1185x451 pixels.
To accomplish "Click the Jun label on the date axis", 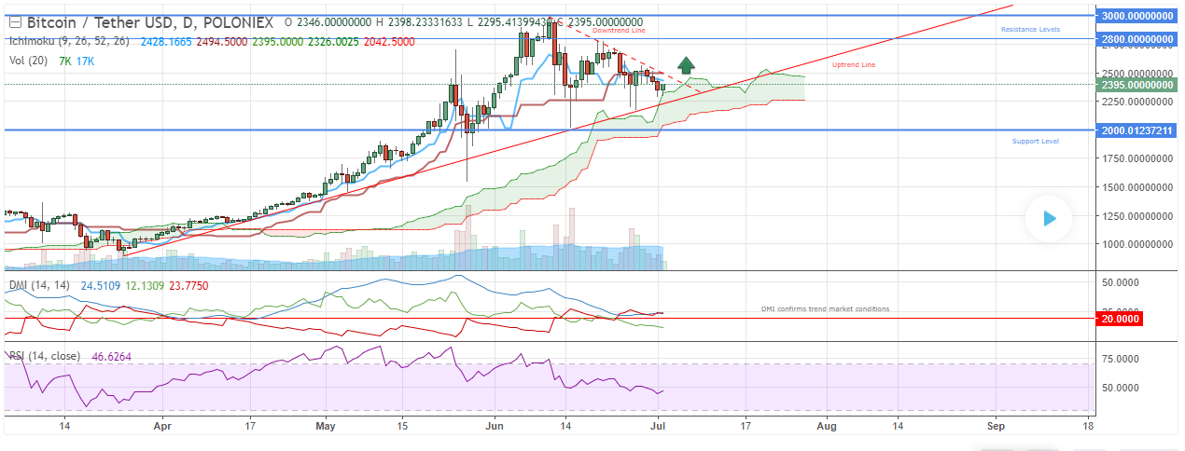I will pyautogui.click(x=494, y=425).
